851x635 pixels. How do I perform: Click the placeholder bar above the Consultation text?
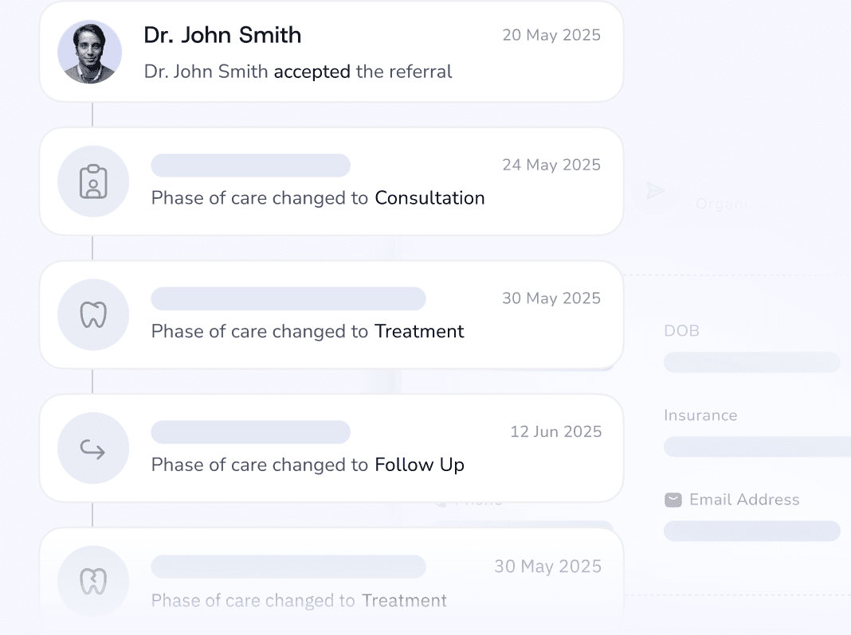(251, 166)
